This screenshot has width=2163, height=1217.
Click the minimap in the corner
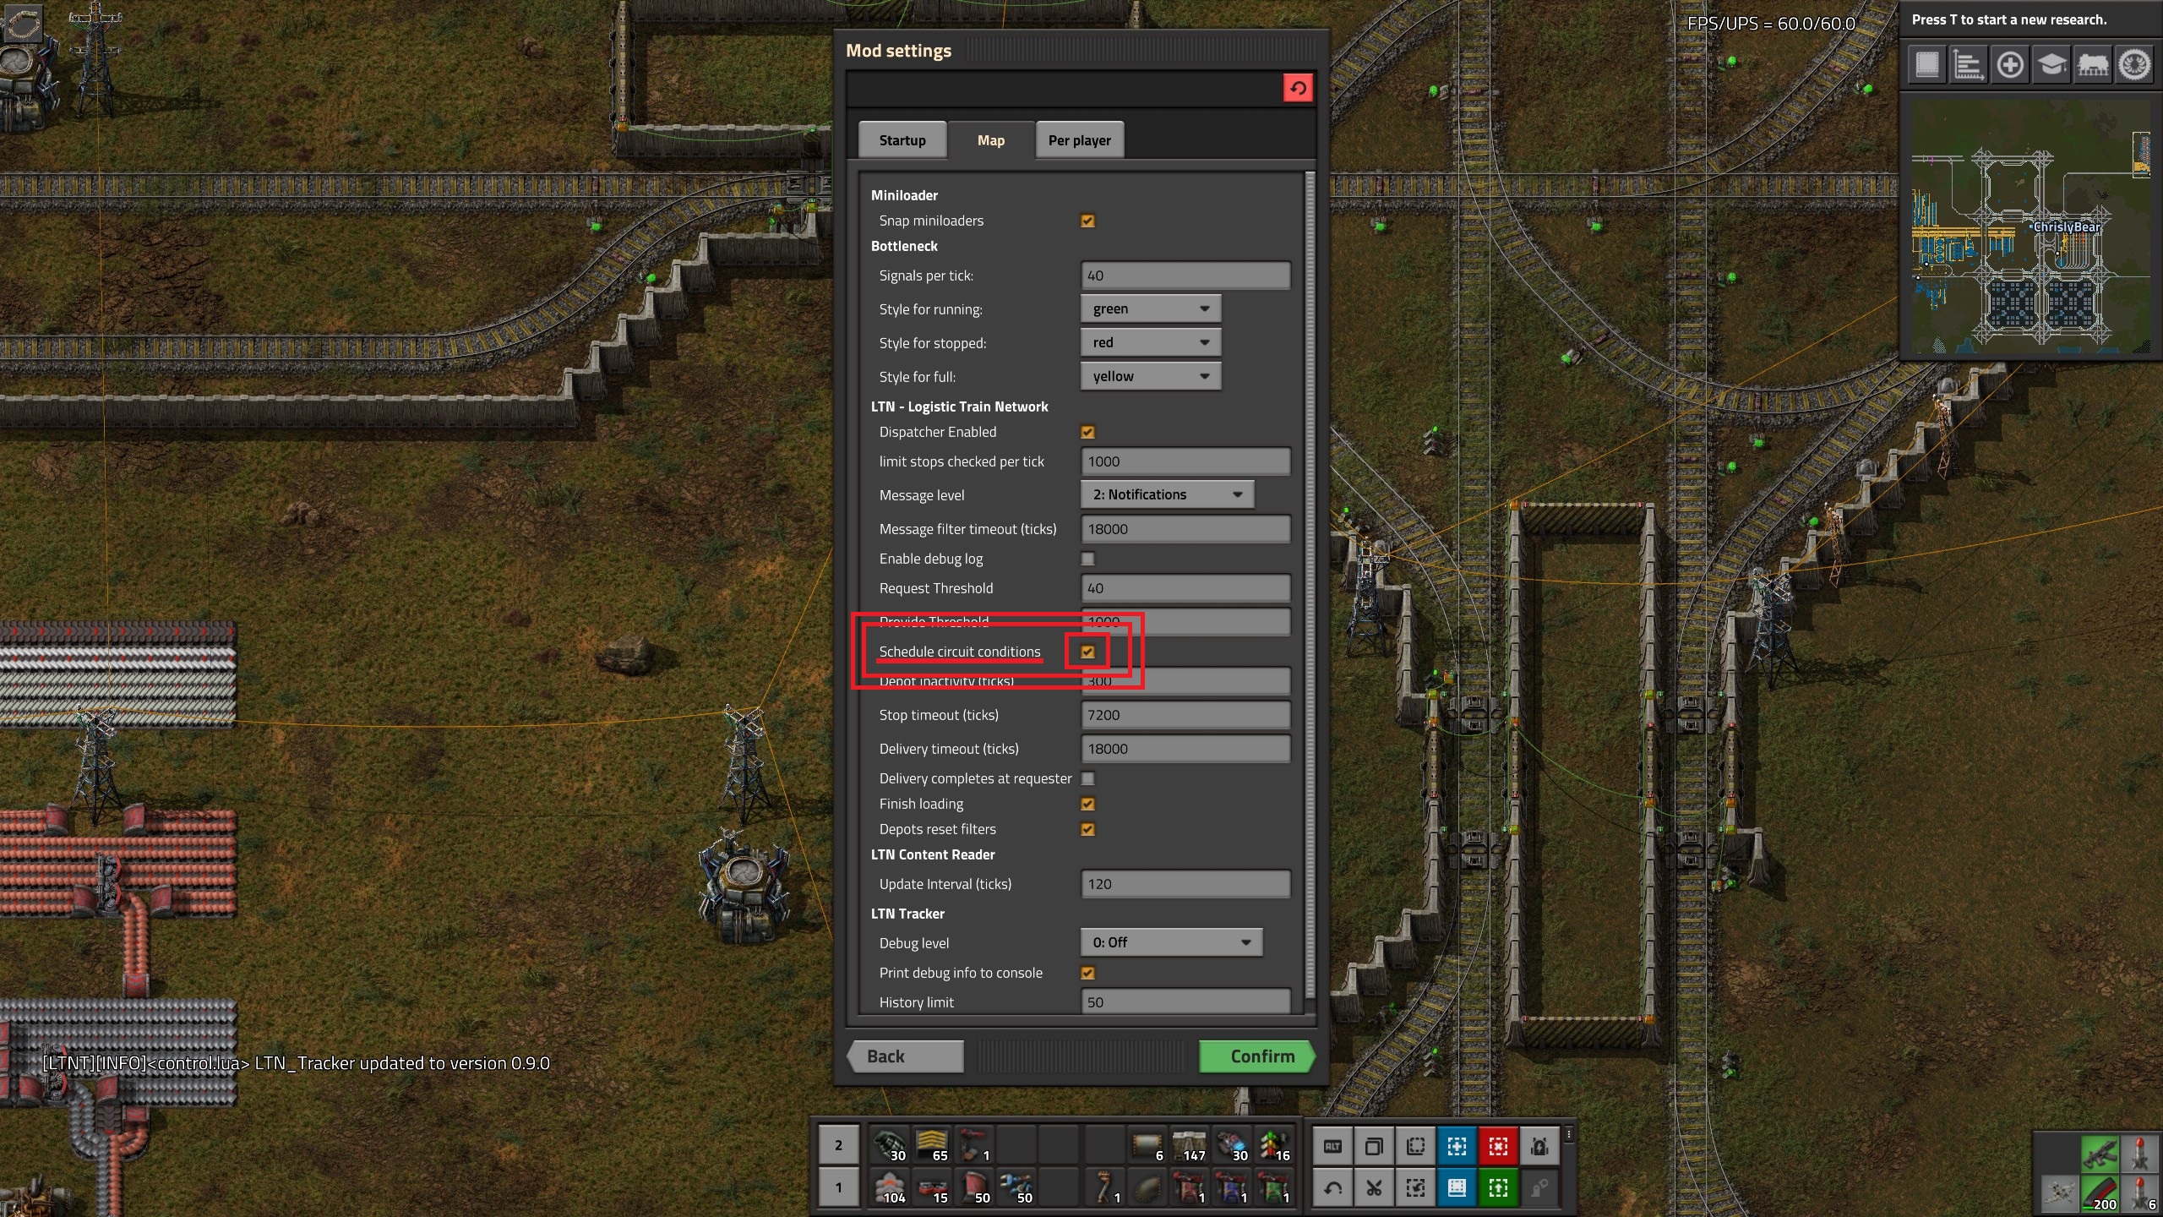pyautogui.click(x=2030, y=226)
